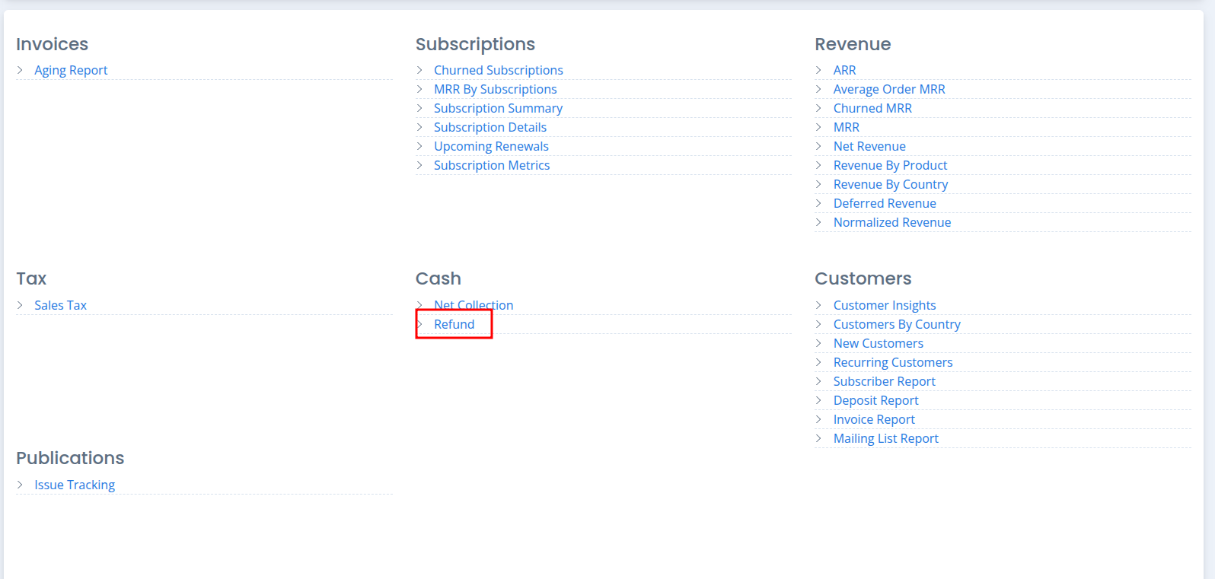
Task: Expand the chevron next to Deposit Report
Action: 819,400
